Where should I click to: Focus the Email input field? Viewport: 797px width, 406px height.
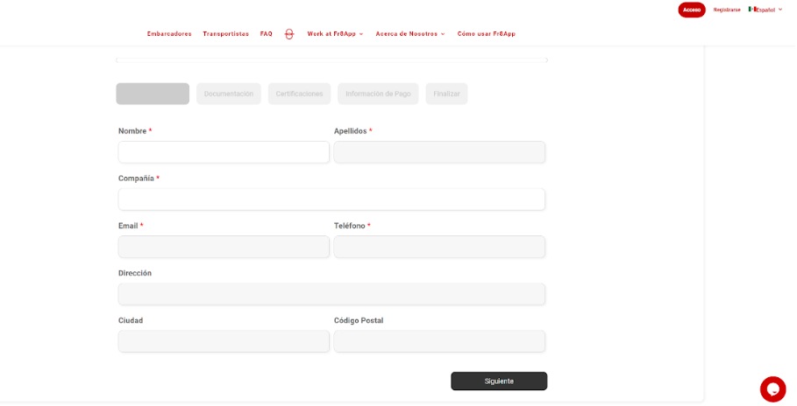tap(224, 247)
